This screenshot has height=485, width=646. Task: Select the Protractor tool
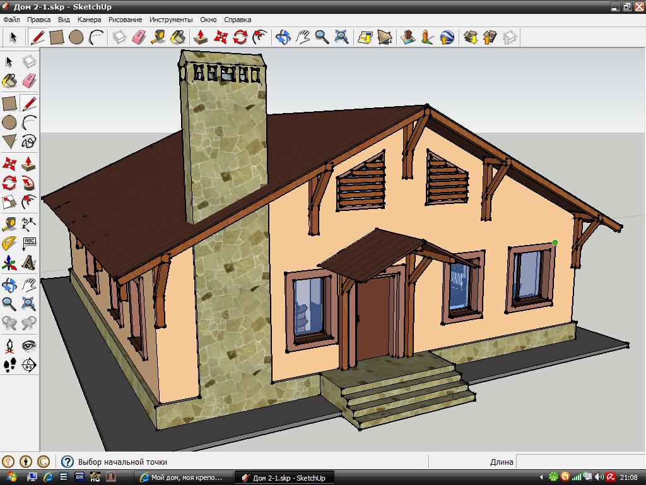click(9, 243)
